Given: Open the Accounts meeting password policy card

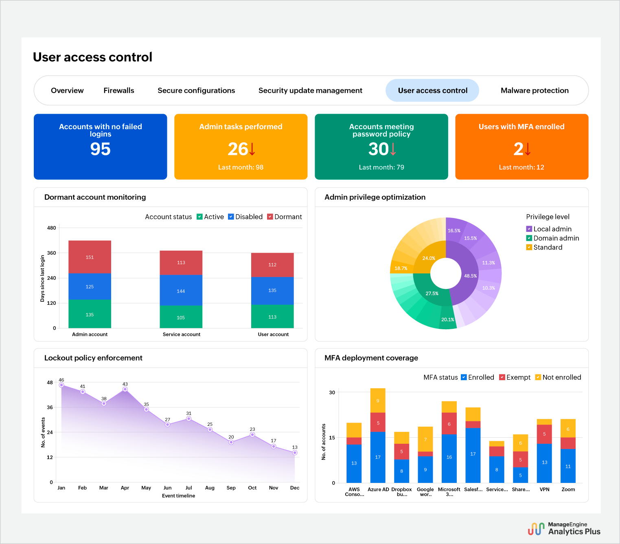Looking at the screenshot, I should coord(381,147).
